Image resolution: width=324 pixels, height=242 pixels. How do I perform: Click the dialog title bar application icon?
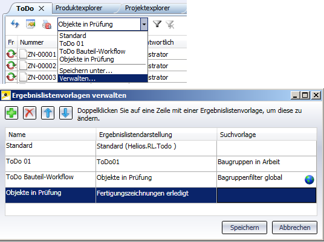(5, 95)
